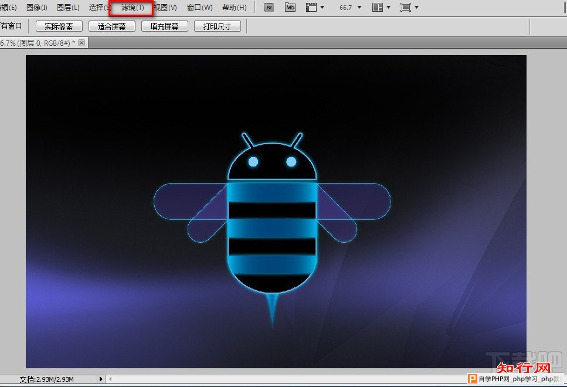This screenshot has width=567, height=387.
Task: Expand the arrange documents dropdown arrow
Action: [388, 7]
